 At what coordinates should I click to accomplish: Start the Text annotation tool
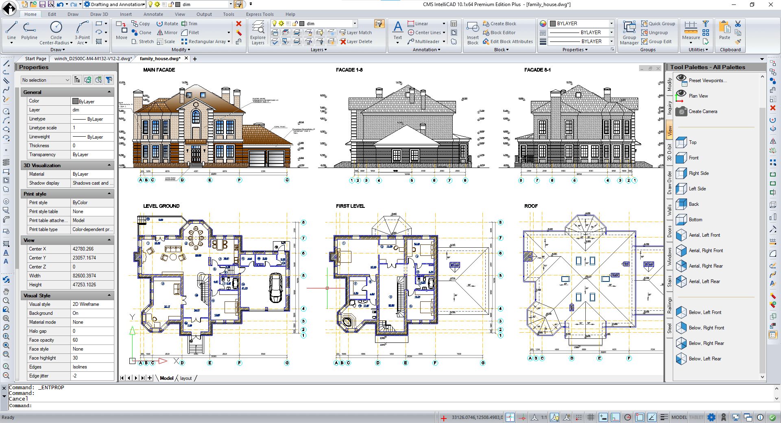coord(398,32)
